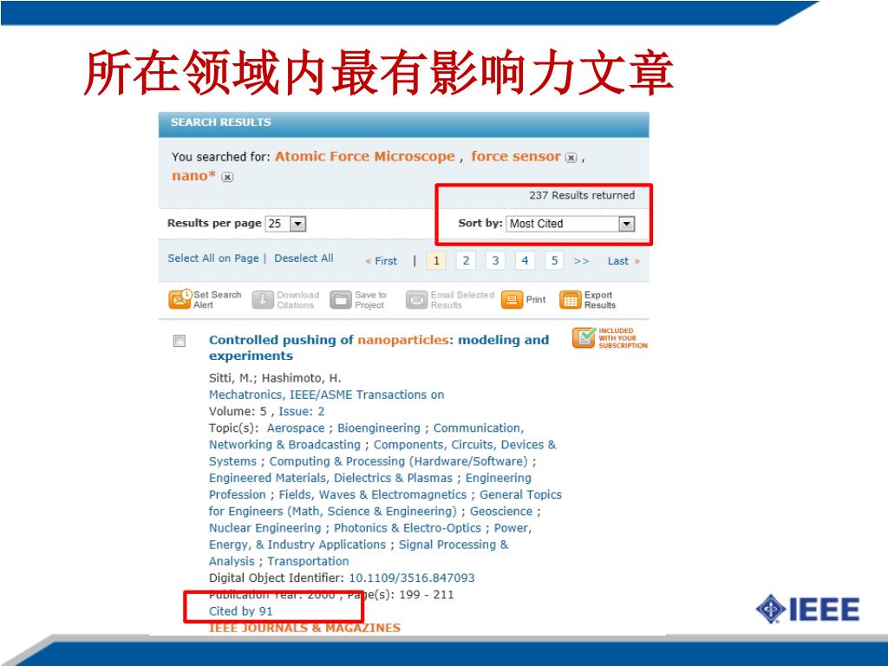
Task: Click the Print icon
Action: coord(512,299)
